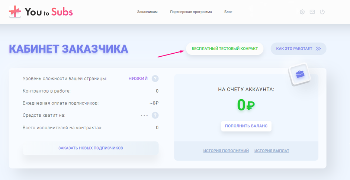
Task: Open messages via envelope icon
Action: click(312, 12)
